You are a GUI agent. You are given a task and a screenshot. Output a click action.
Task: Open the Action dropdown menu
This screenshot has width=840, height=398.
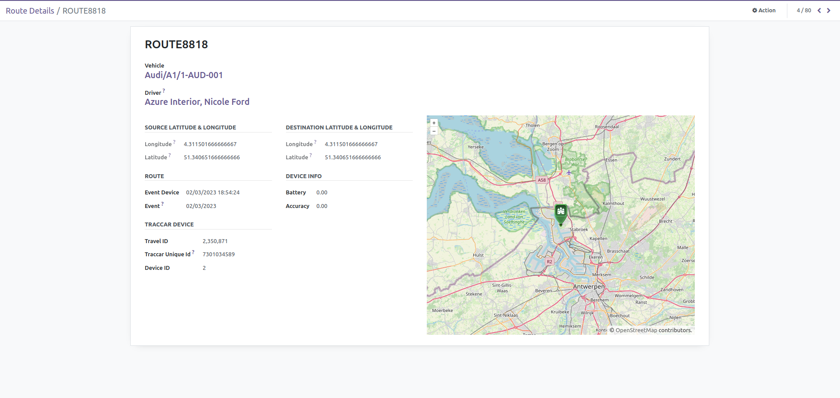click(x=764, y=11)
